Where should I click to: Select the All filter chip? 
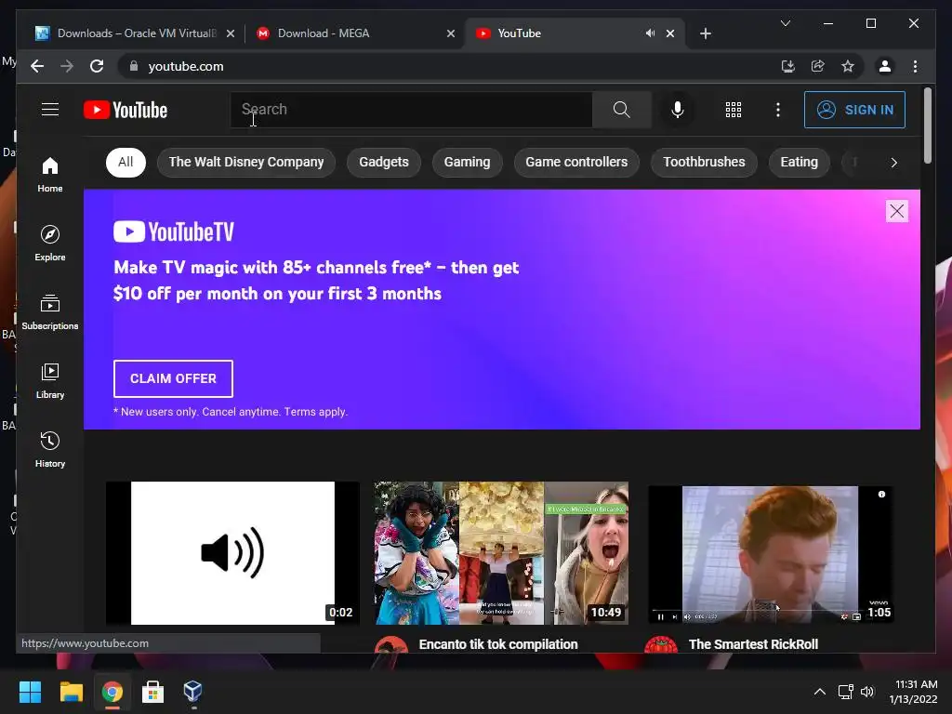pos(126,162)
